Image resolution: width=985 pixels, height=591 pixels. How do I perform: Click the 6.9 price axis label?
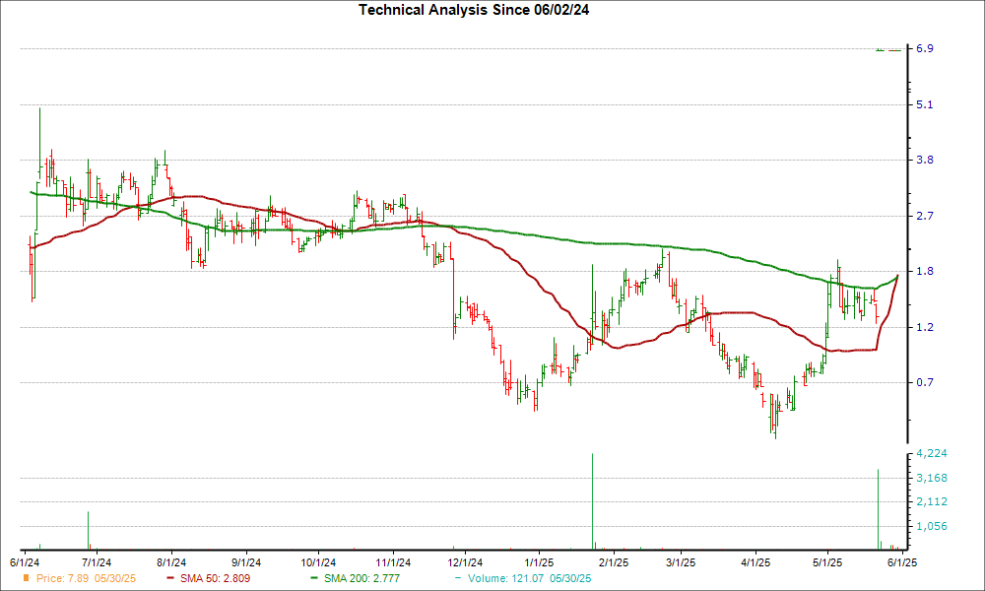click(x=925, y=48)
